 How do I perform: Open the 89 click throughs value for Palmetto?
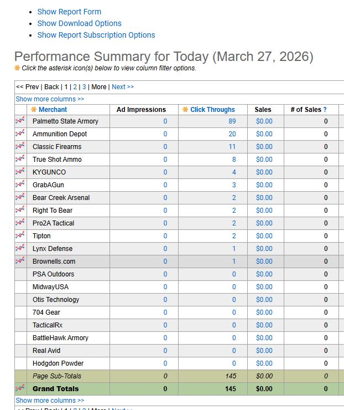coord(232,121)
